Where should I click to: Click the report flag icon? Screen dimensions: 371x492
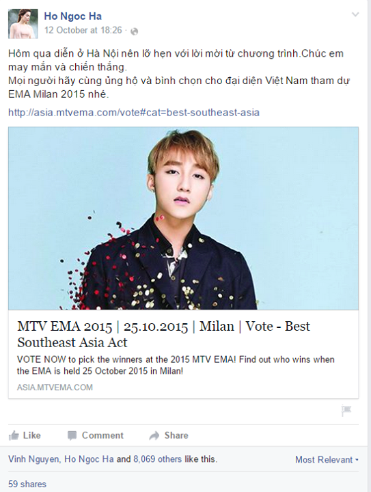point(346,410)
